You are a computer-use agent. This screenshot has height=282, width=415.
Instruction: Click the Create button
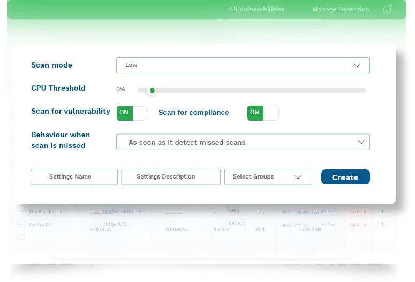click(345, 177)
